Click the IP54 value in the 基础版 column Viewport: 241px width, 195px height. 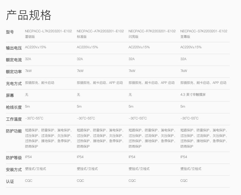click(28, 157)
